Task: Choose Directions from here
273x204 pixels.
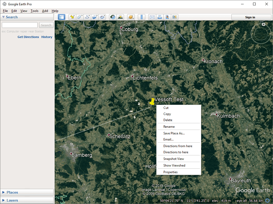Action: [x=179, y=146]
